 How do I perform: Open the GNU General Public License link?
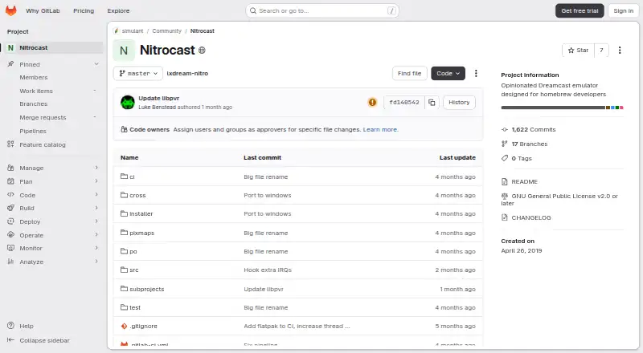tap(559, 200)
